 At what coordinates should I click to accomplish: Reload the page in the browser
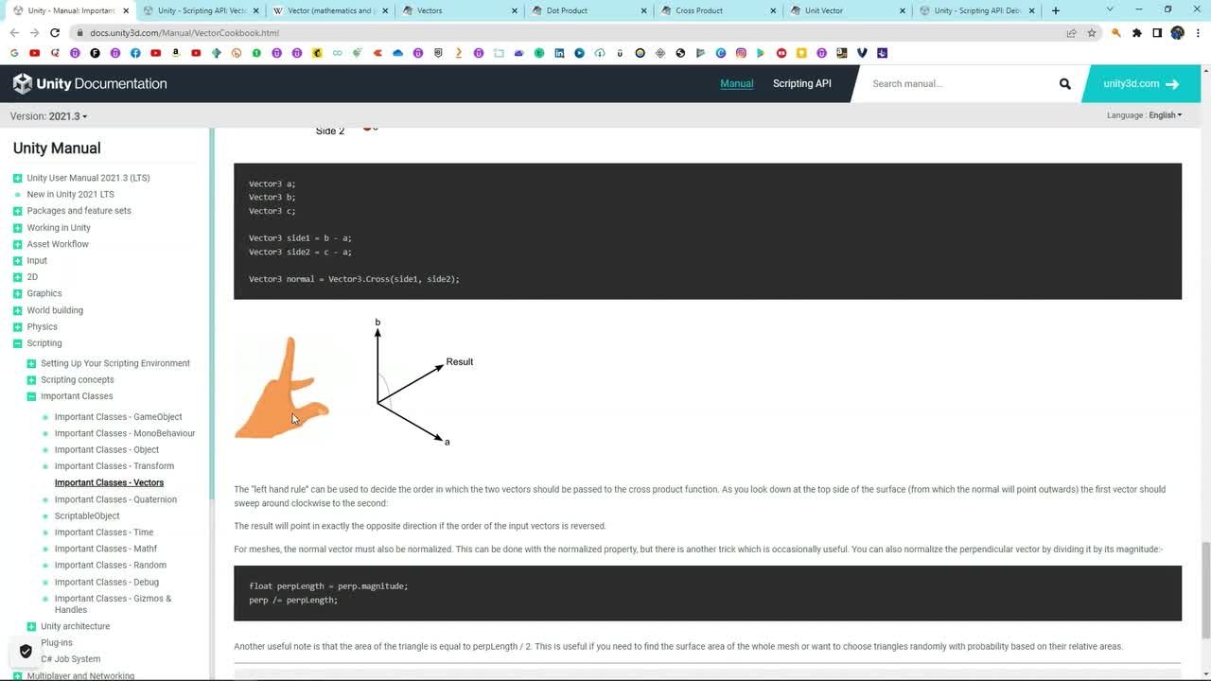55,32
